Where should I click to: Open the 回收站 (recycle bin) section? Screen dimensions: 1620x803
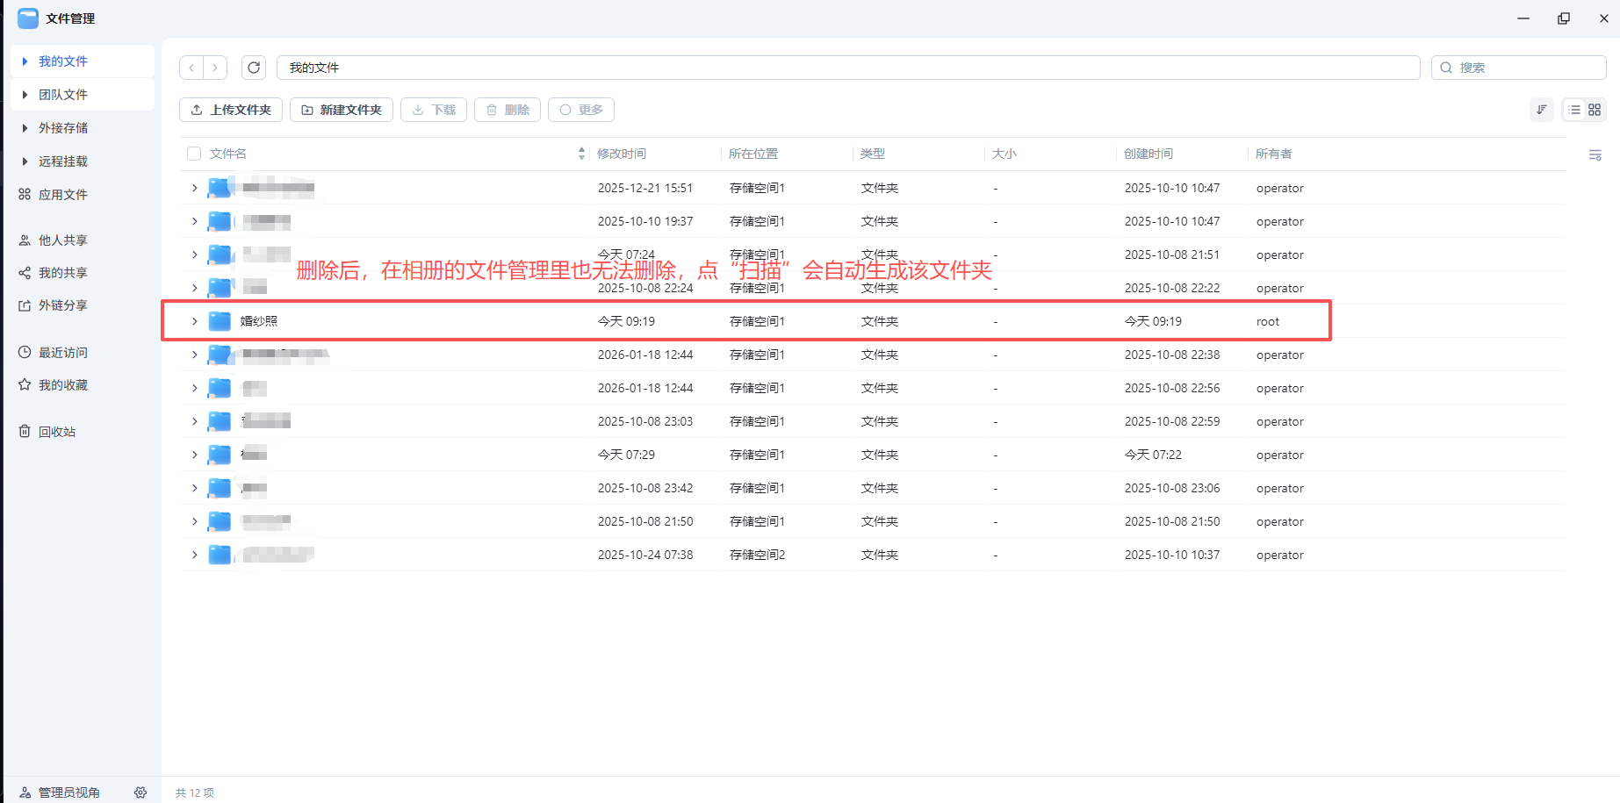[x=60, y=431]
